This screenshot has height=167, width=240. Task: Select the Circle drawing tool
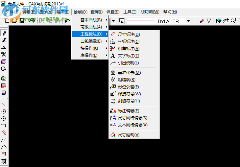point(4,118)
